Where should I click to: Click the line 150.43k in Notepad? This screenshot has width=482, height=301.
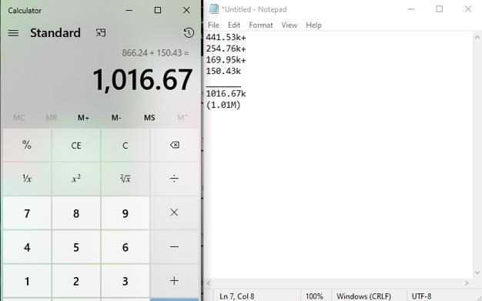click(x=223, y=71)
